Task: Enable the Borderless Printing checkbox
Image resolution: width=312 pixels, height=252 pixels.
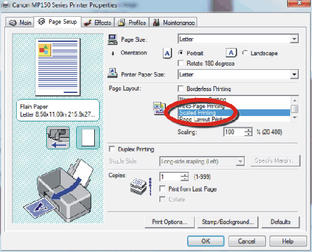Action: coord(181,89)
